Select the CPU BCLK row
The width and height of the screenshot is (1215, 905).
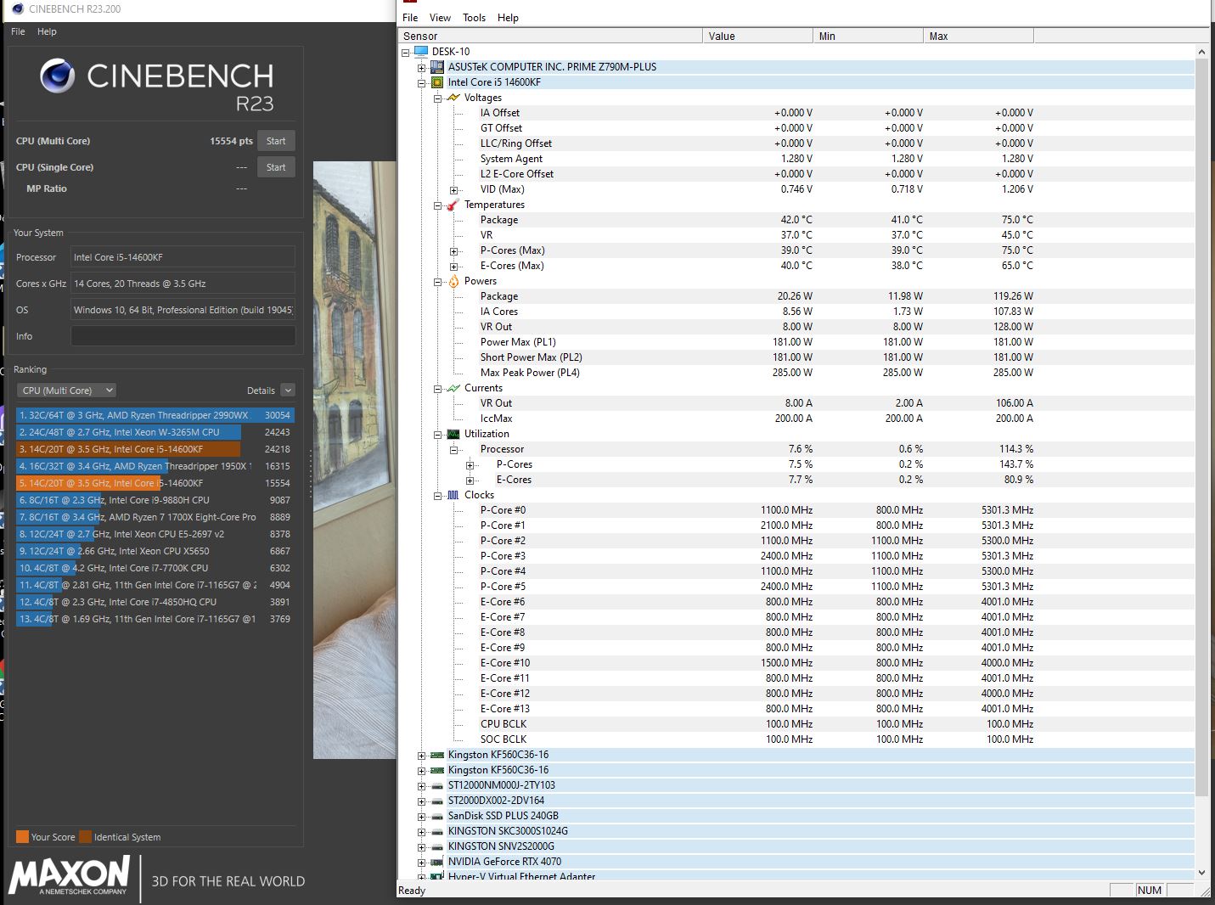click(x=796, y=724)
